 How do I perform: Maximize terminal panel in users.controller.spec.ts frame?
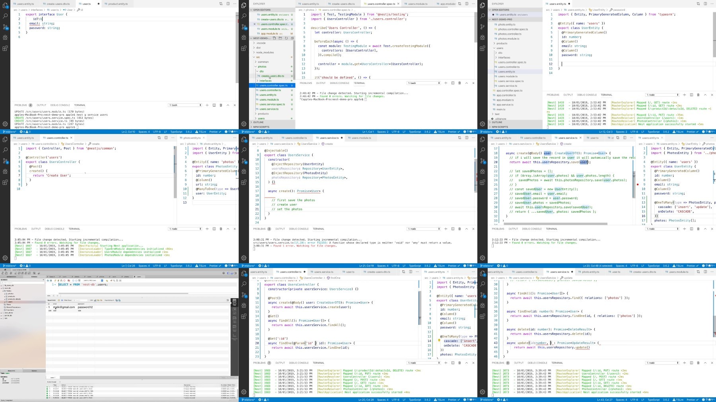[467, 83]
